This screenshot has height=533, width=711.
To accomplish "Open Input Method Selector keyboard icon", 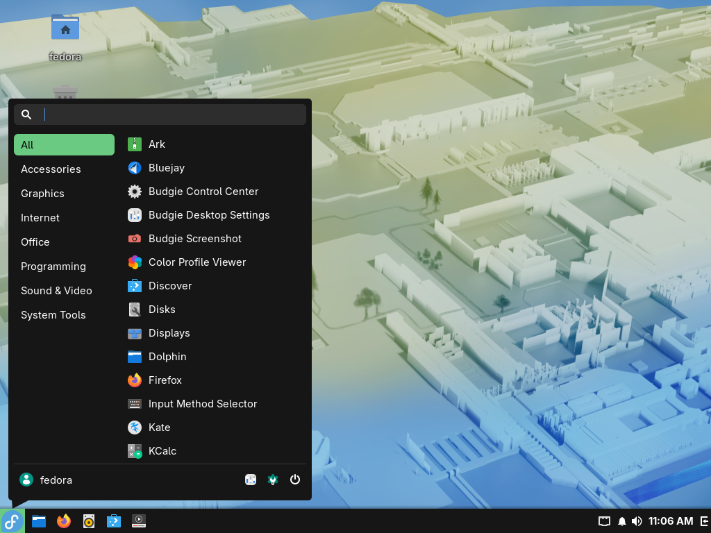I will click(135, 404).
